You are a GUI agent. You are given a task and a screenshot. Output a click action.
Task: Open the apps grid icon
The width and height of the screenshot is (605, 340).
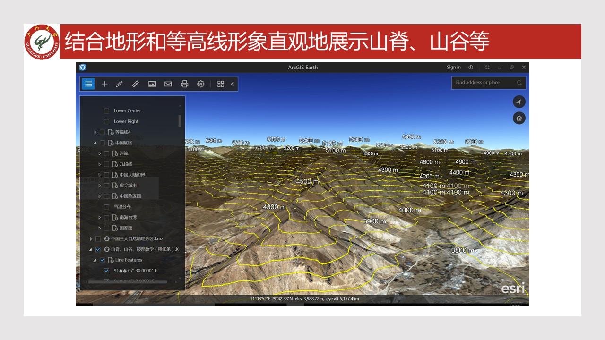point(221,84)
